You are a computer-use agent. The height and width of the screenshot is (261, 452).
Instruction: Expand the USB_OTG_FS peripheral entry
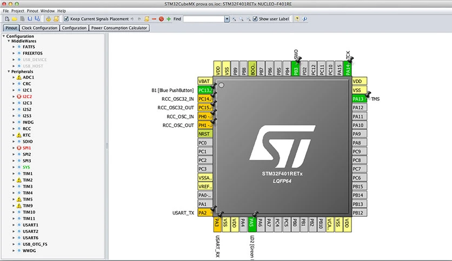point(14,244)
